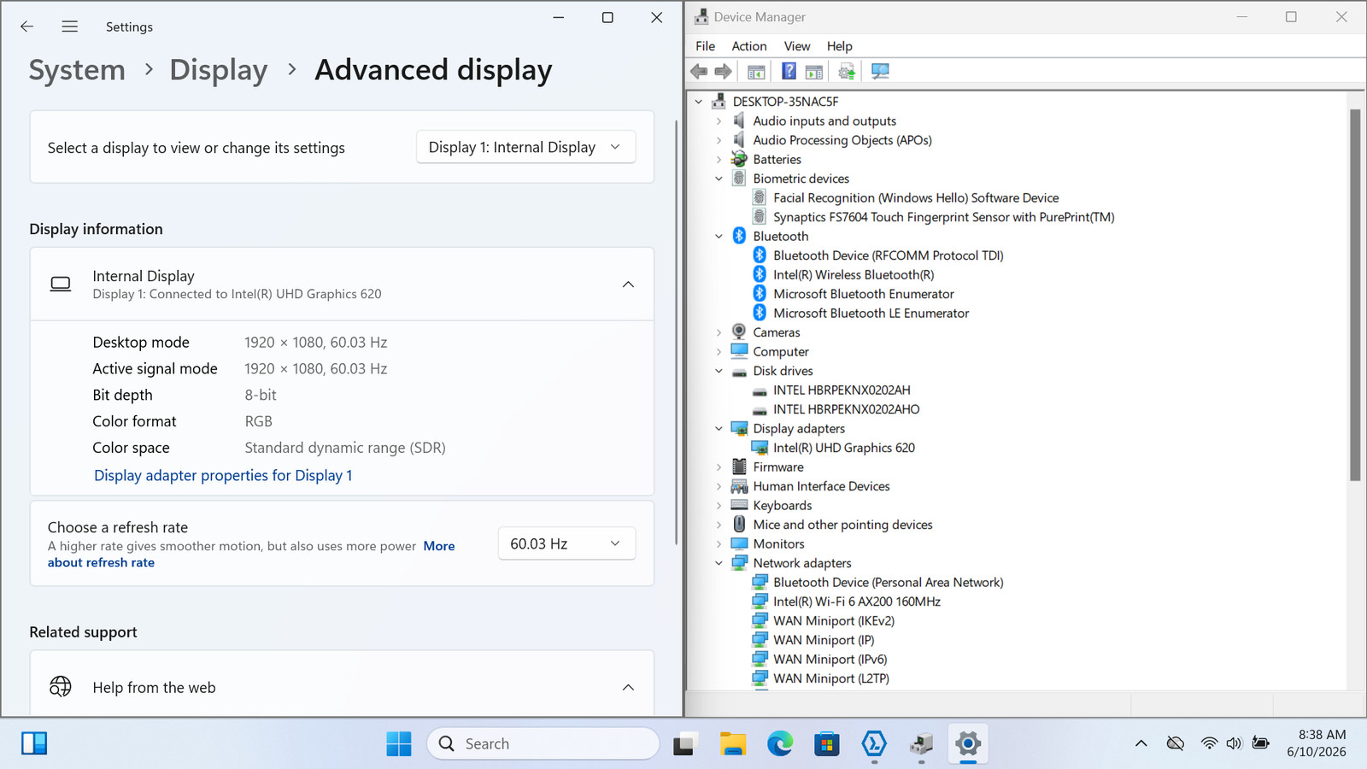Open the File menu in Device Manager

tap(706, 46)
